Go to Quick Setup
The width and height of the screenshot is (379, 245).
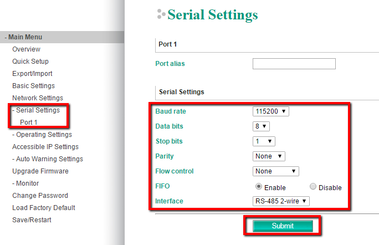coord(30,62)
